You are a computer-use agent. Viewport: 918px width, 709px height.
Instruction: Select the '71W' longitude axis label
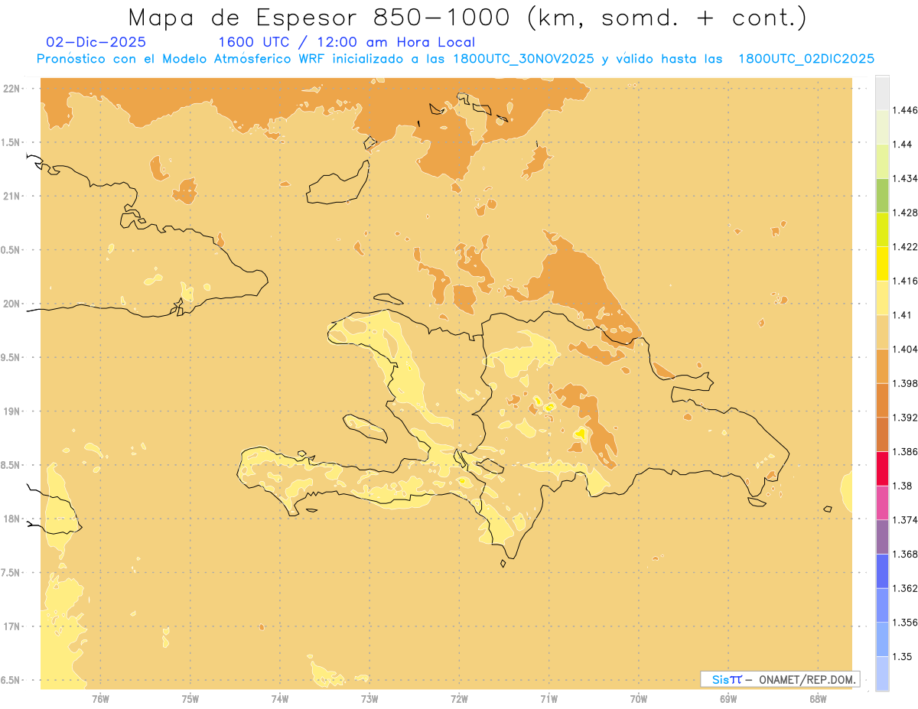pos(549,699)
